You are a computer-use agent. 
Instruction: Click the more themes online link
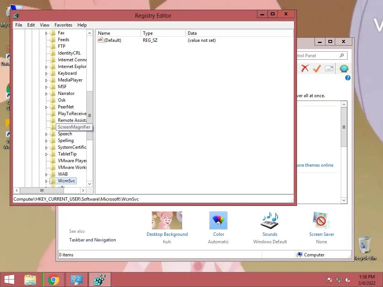click(x=315, y=165)
